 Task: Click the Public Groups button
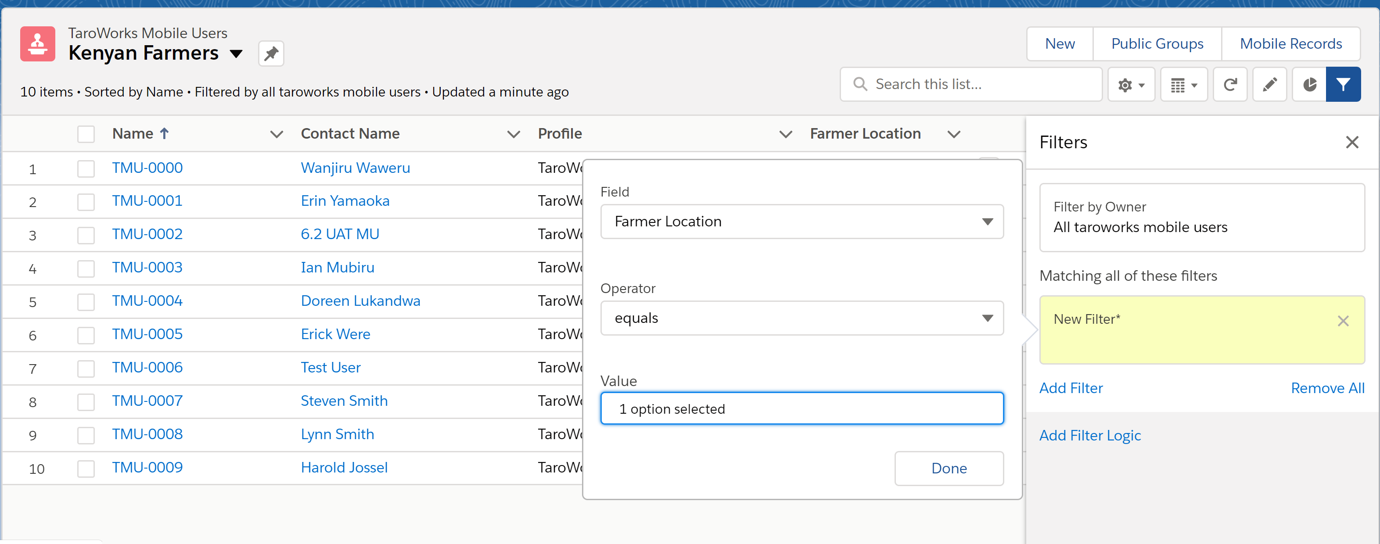point(1157,44)
